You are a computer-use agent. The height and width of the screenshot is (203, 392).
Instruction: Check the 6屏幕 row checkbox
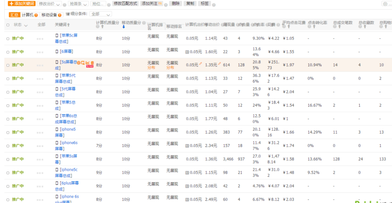coord(8,52)
